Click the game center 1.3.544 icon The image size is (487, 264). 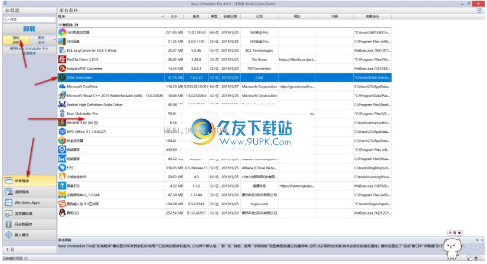tap(62, 195)
